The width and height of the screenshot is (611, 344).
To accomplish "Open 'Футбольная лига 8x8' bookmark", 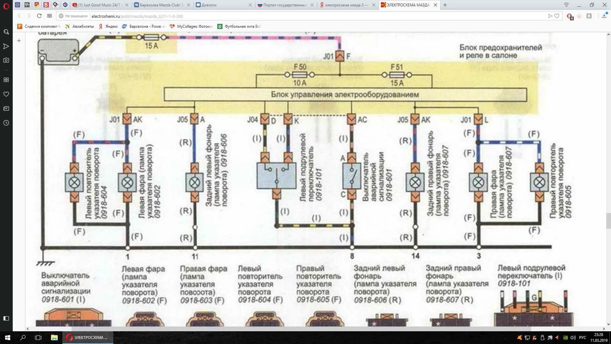I will click(x=239, y=26).
